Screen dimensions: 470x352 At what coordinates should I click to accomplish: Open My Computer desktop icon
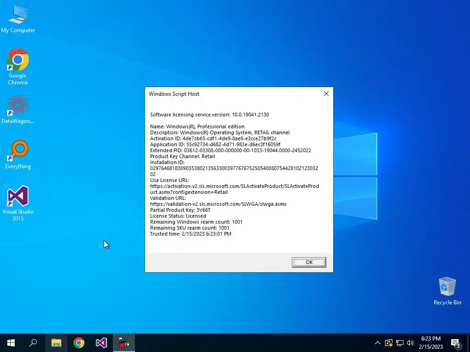(18, 19)
